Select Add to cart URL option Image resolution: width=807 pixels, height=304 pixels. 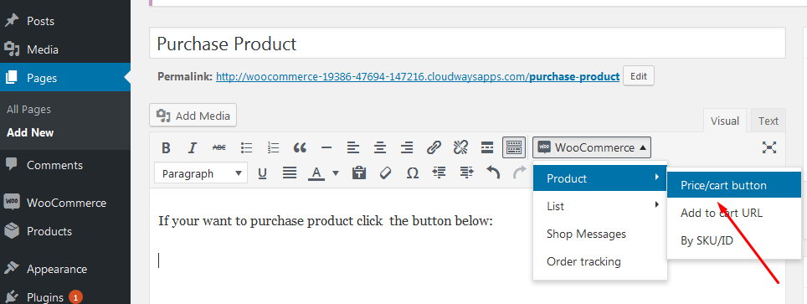coord(734,213)
